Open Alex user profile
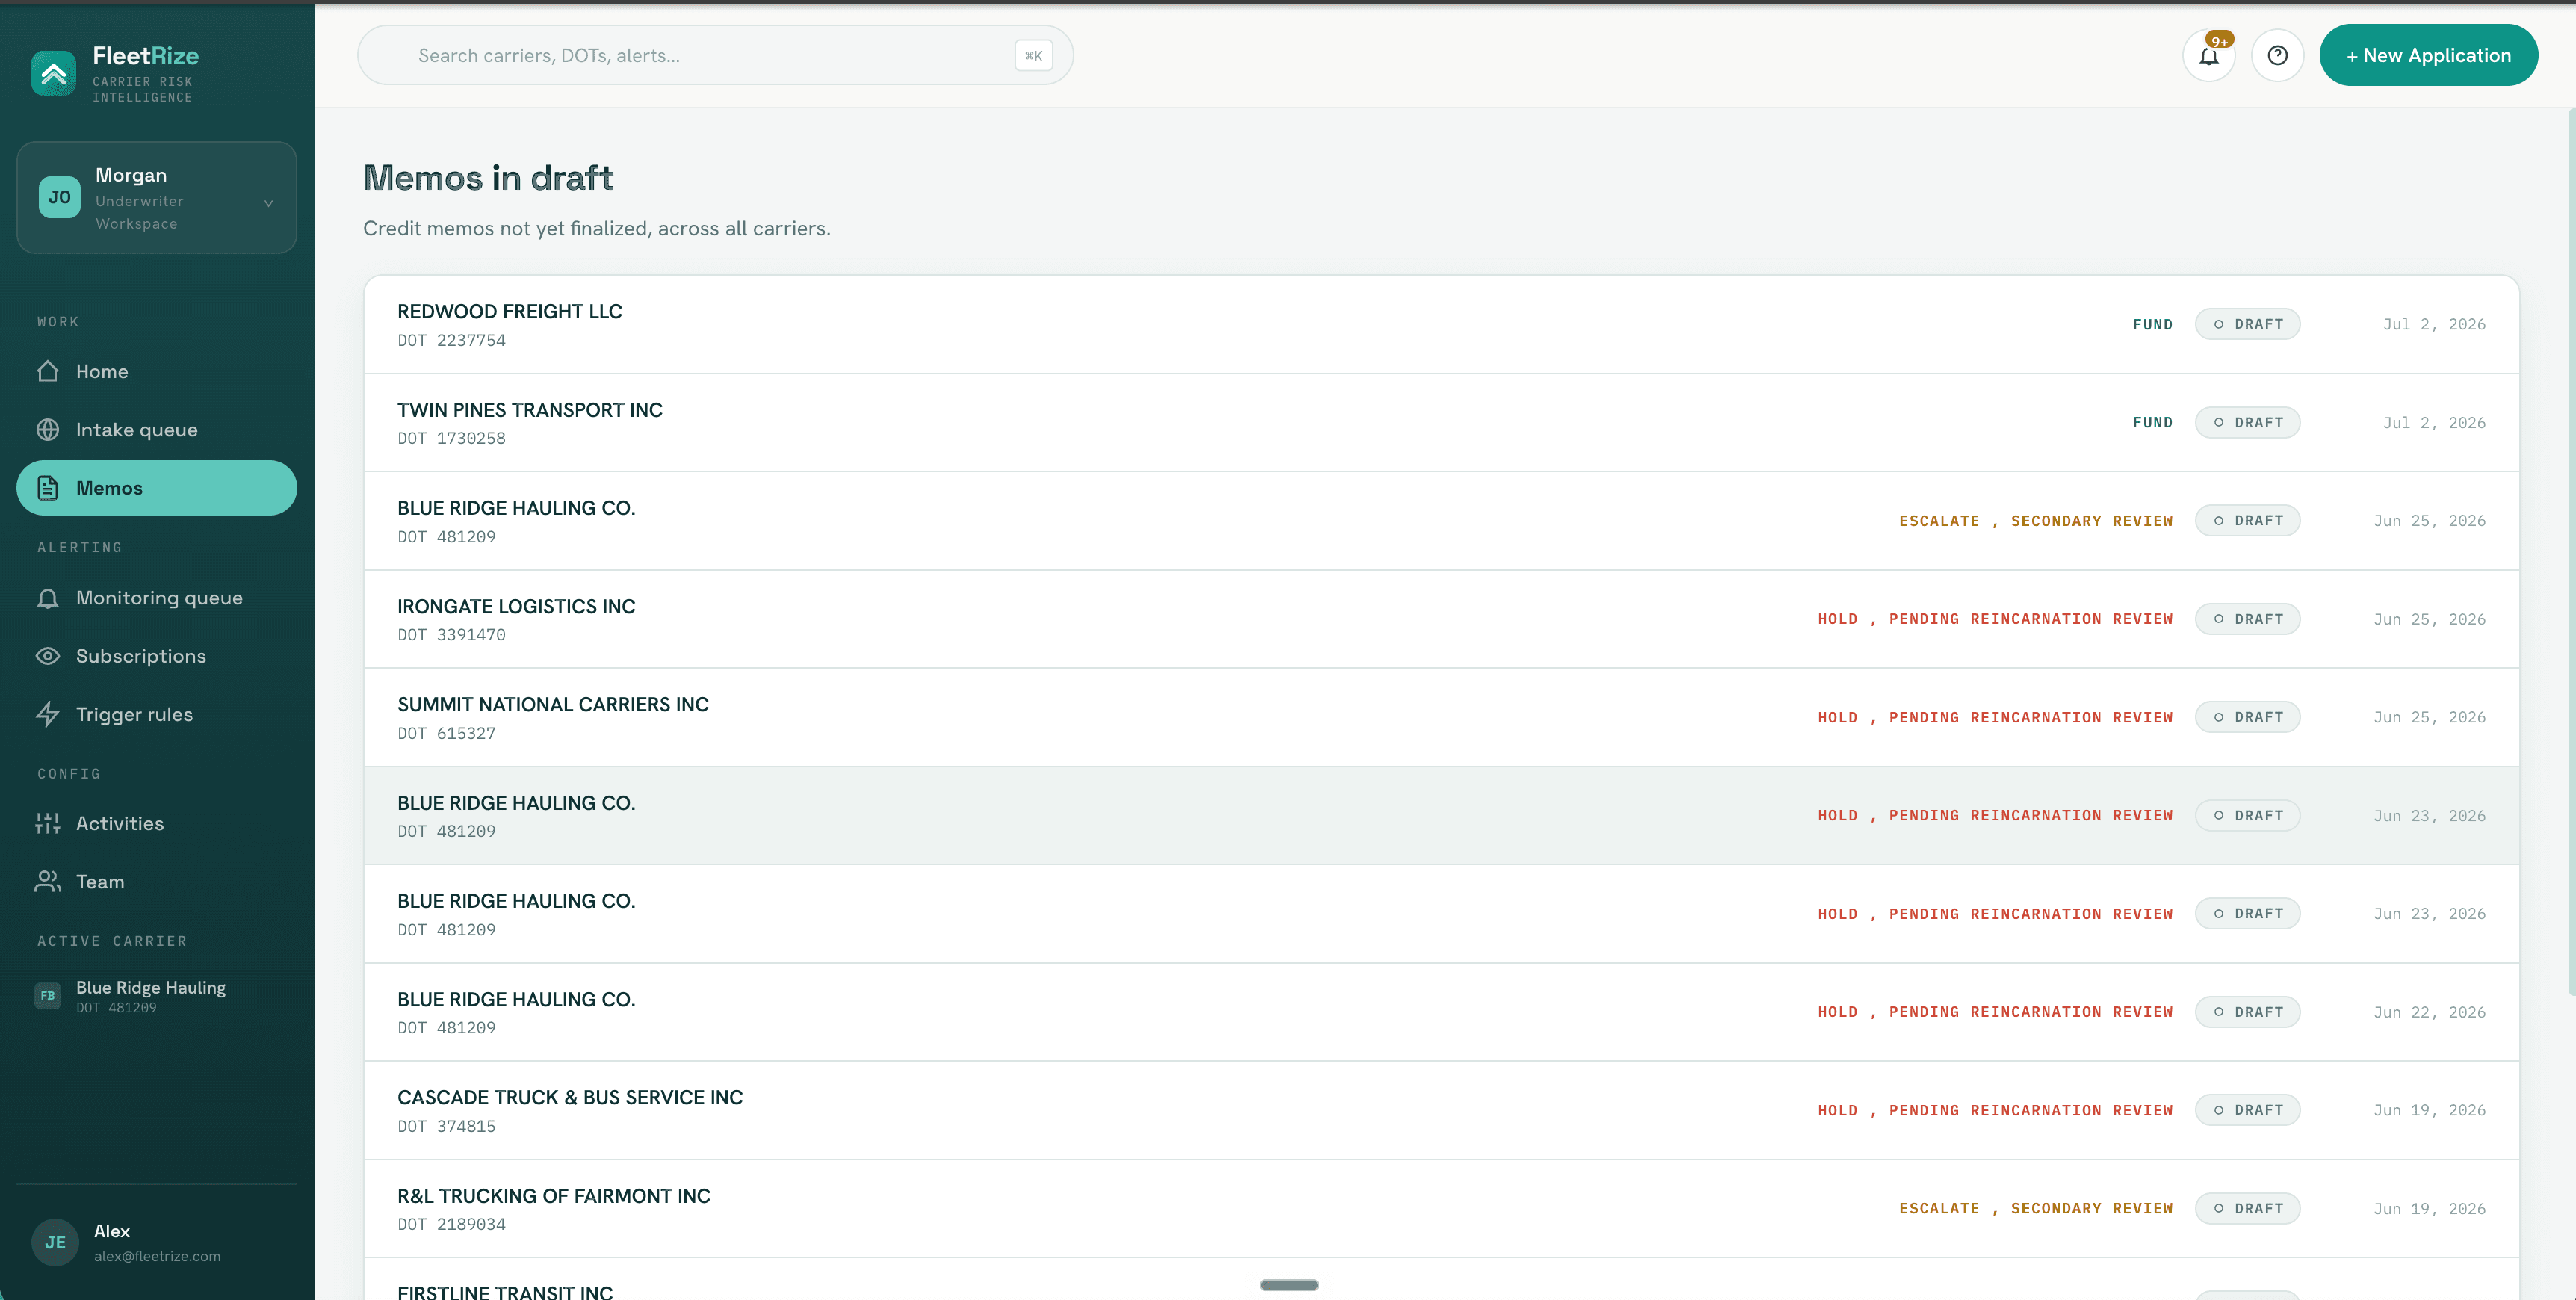This screenshot has height=1300, width=2576. (x=157, y=1242)
